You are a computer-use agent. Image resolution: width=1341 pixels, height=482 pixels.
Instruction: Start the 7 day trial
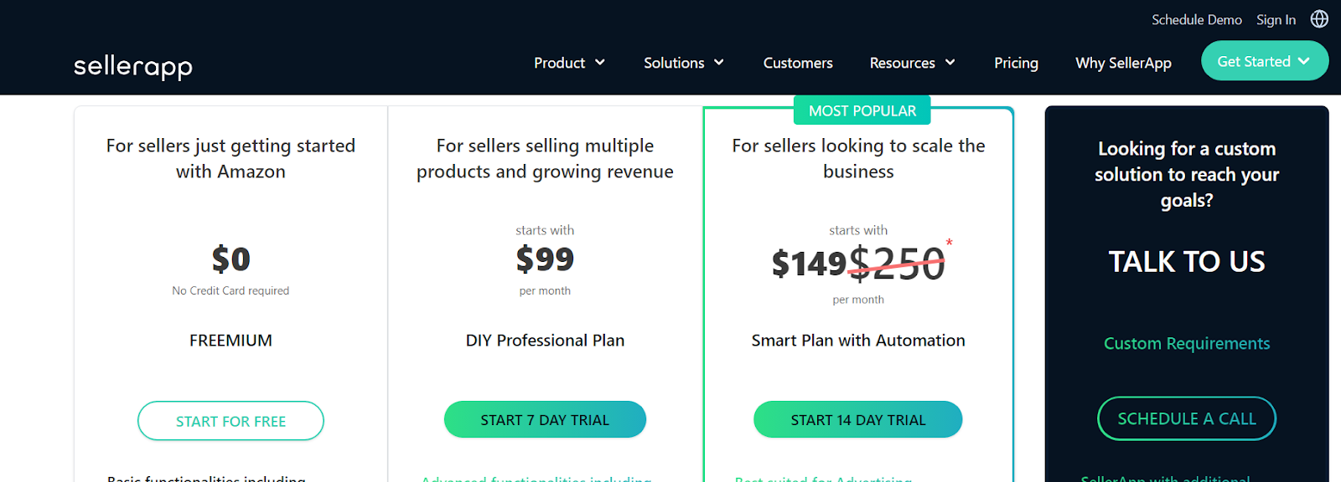tap(545, 419)
